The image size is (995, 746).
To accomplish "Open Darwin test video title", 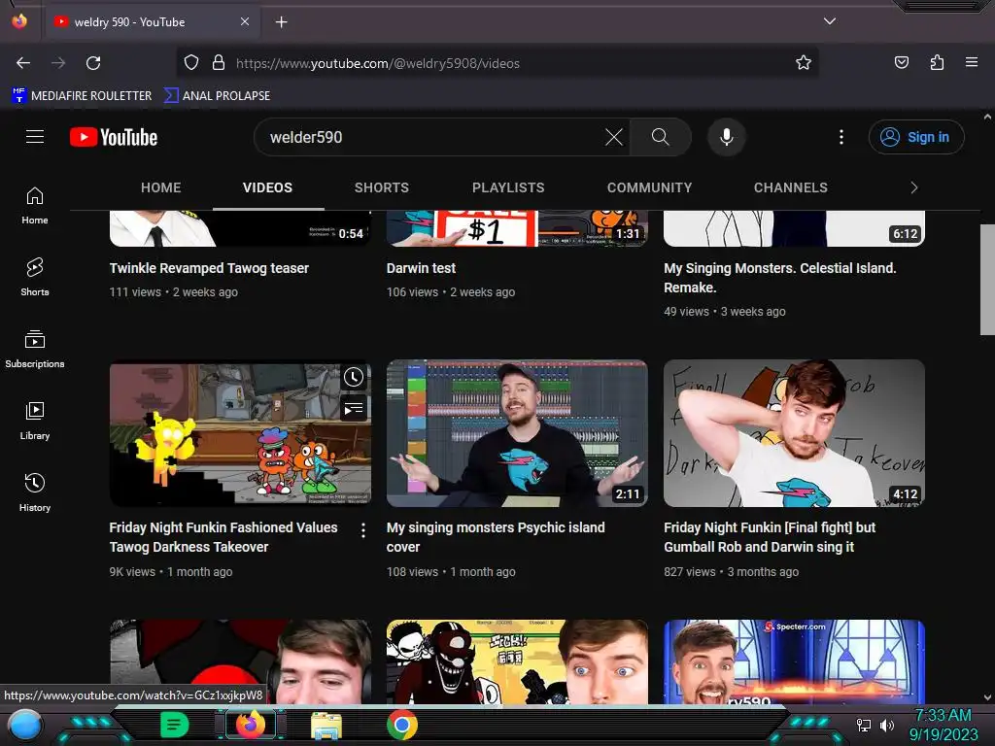I will pyautogui.click(x=421, y=268).
